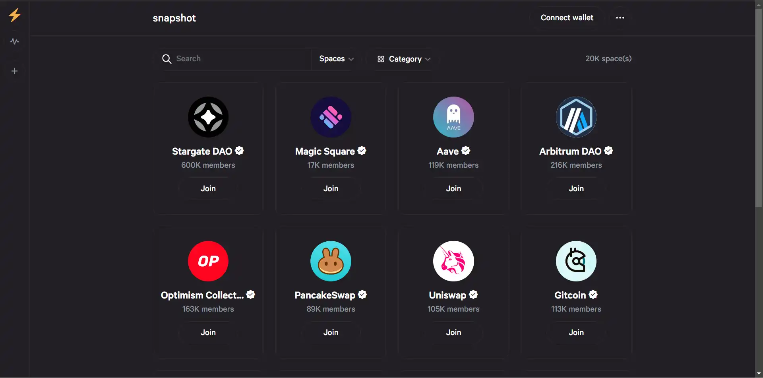Click '89K members' under PancakeSwap
This screenshot has width=763, height=378.
331,309
